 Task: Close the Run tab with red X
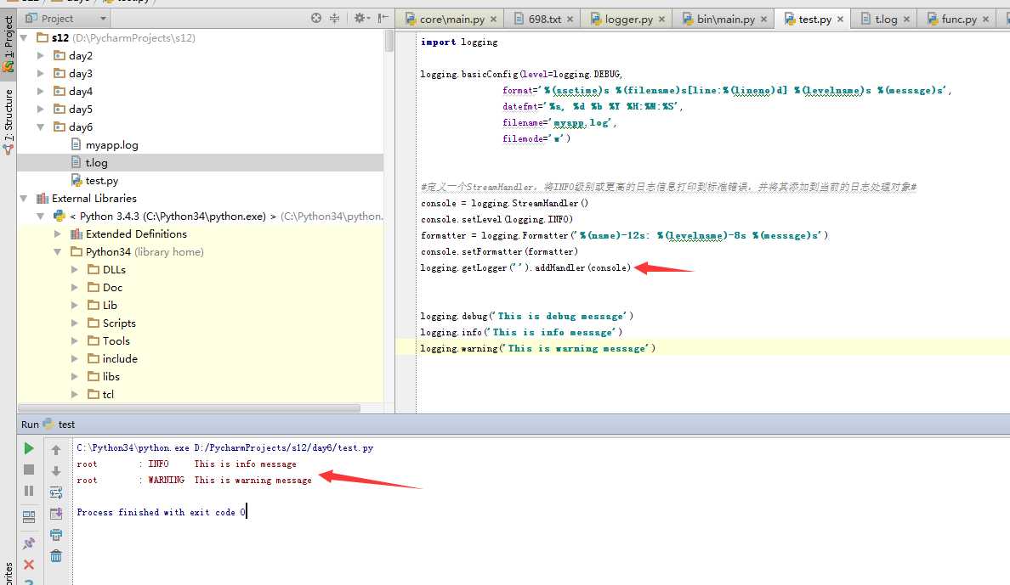pyautogui.click(x=29, y=565)
